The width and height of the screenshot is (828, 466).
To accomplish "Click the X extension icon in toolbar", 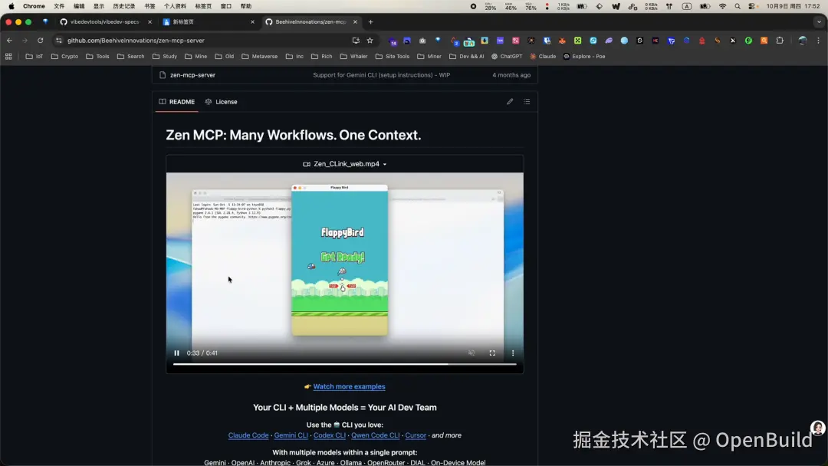I will [x=733, y=40].
